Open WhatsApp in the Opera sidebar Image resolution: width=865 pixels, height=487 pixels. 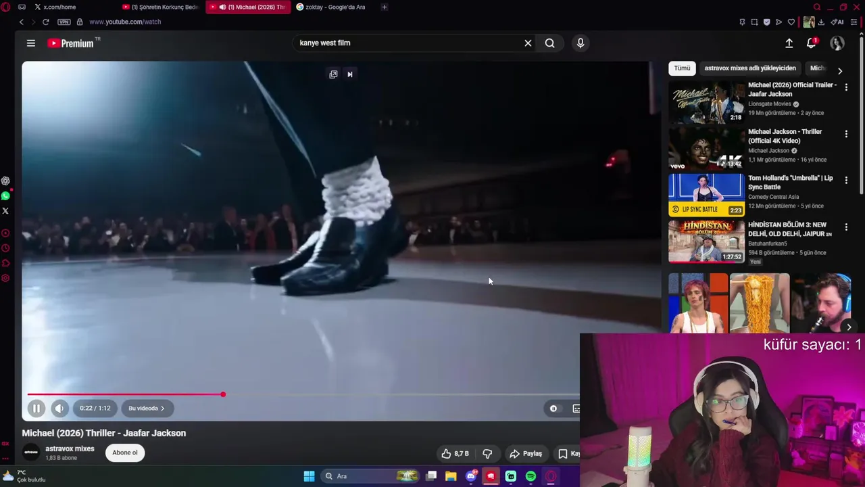[x=5, y=195]
